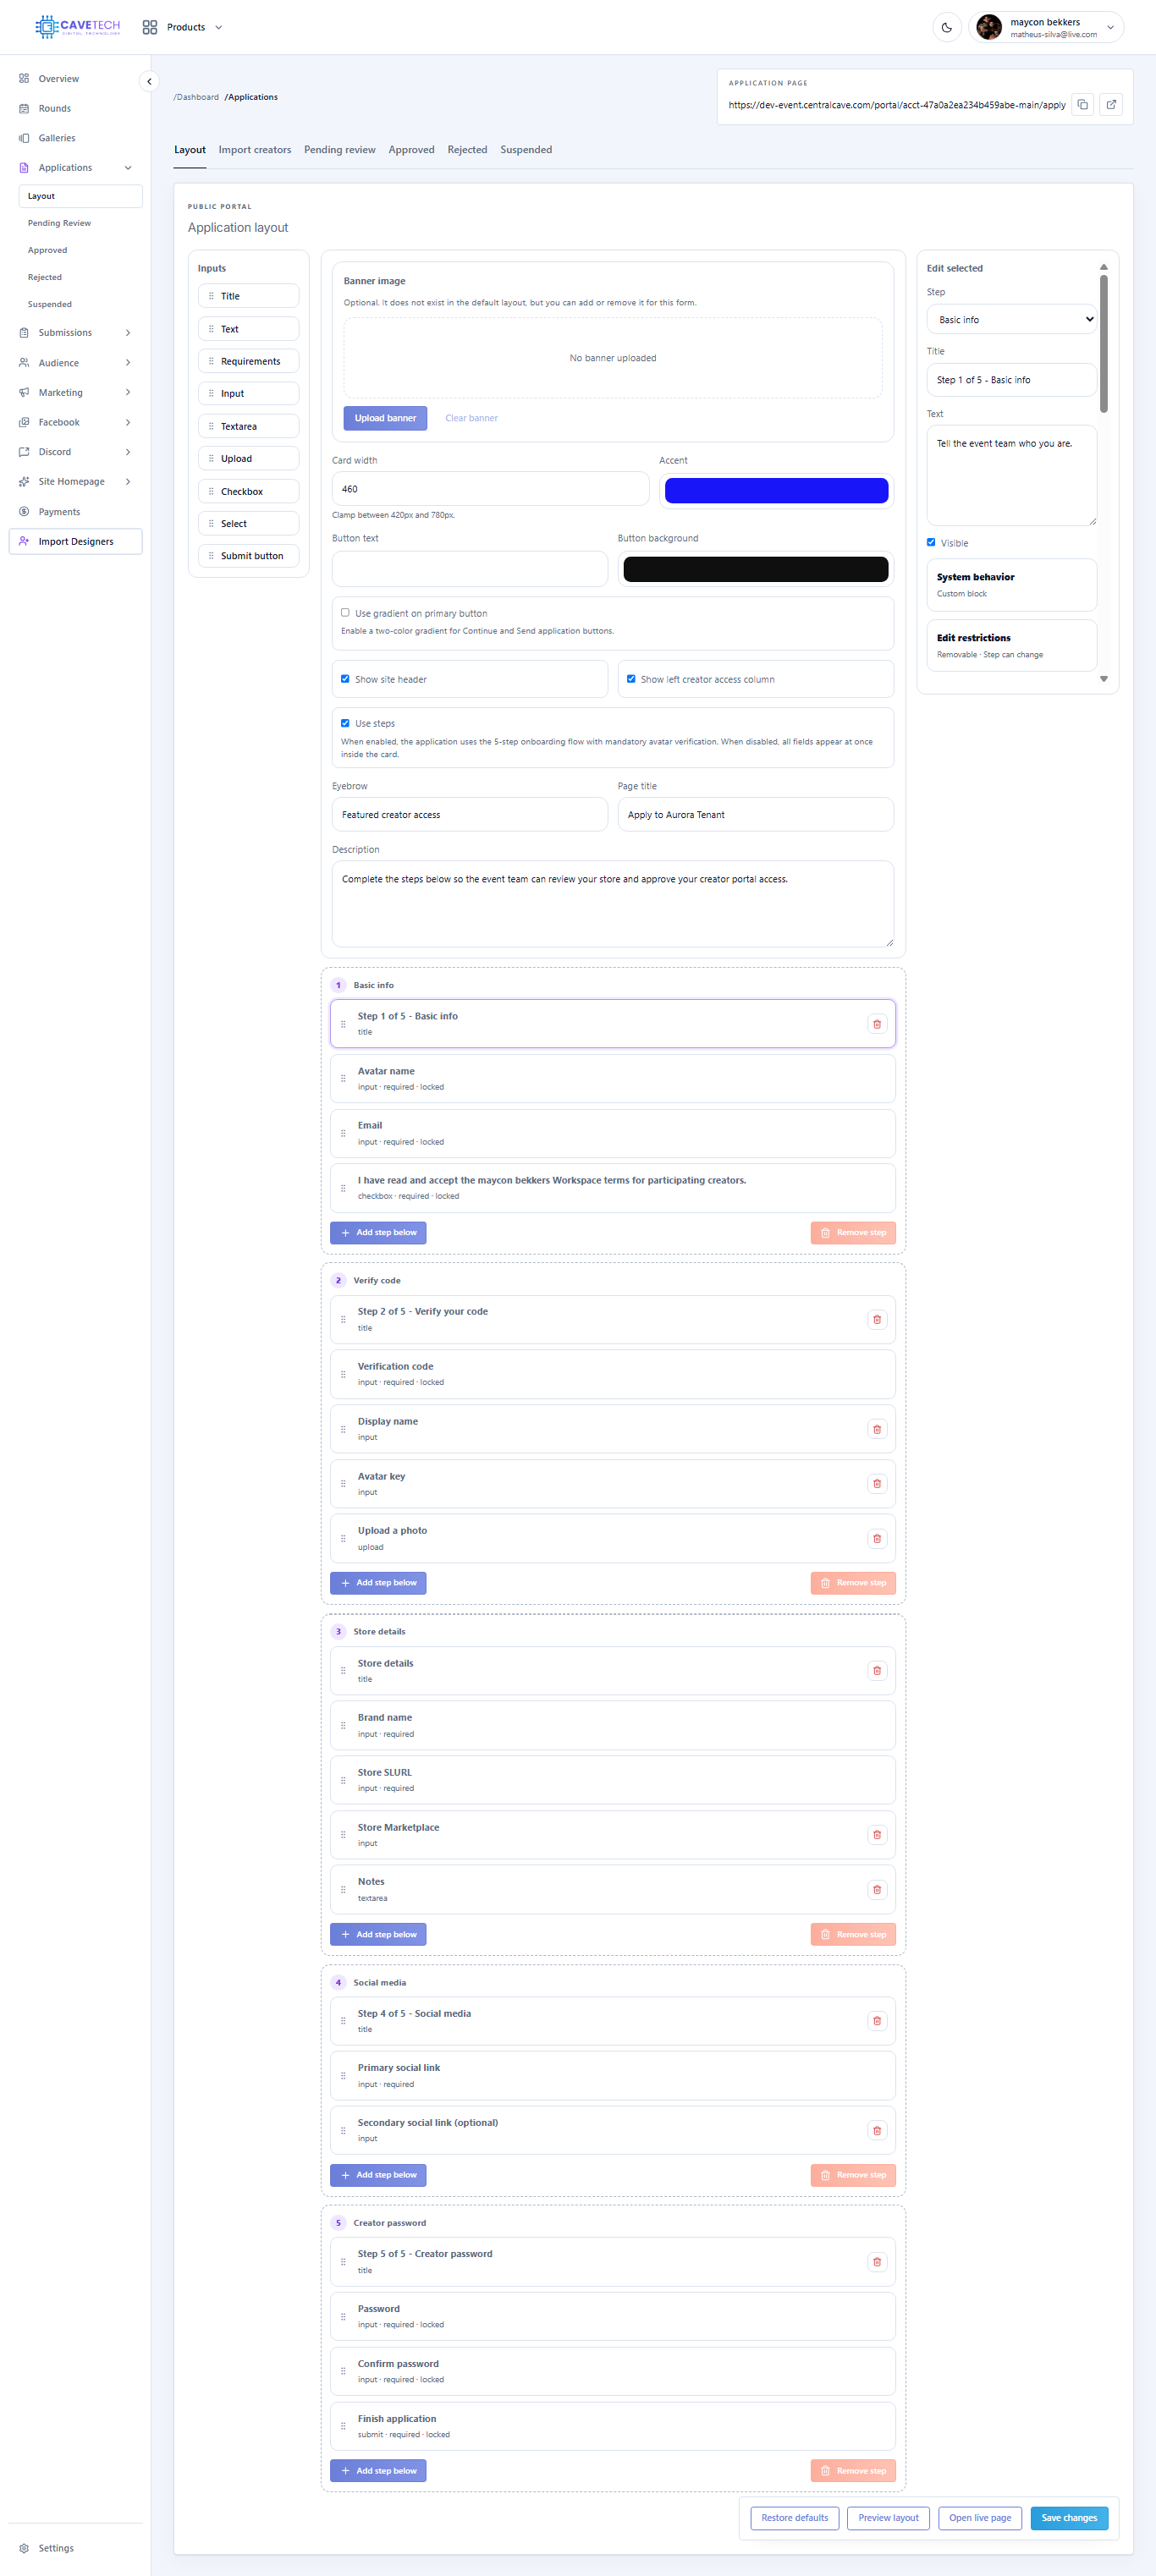Switch to the Suspended tab
The height and width of the screenshot is (2576, 1156).
[526, 150]
